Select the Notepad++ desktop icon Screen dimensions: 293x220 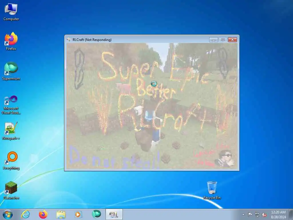[x=11, y=131]
